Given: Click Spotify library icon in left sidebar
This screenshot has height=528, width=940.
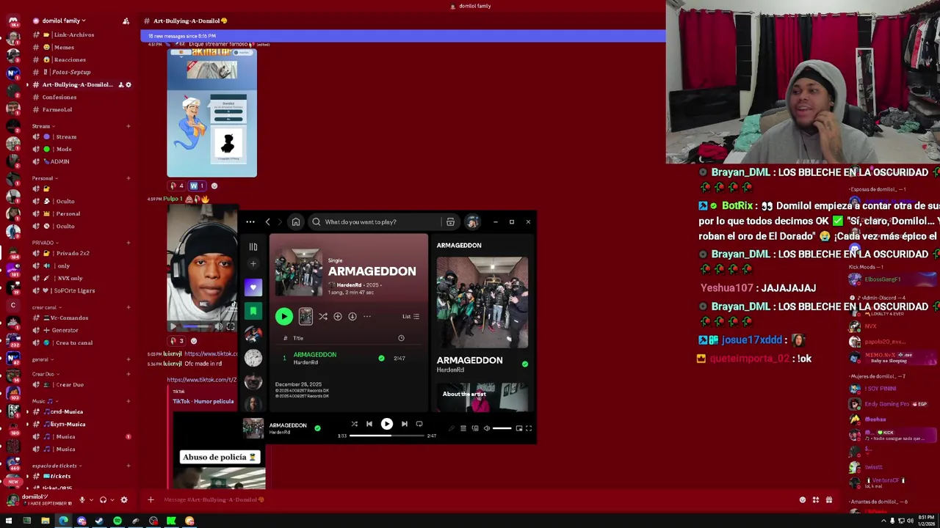Looking at the screenshot, I should 253,247.
